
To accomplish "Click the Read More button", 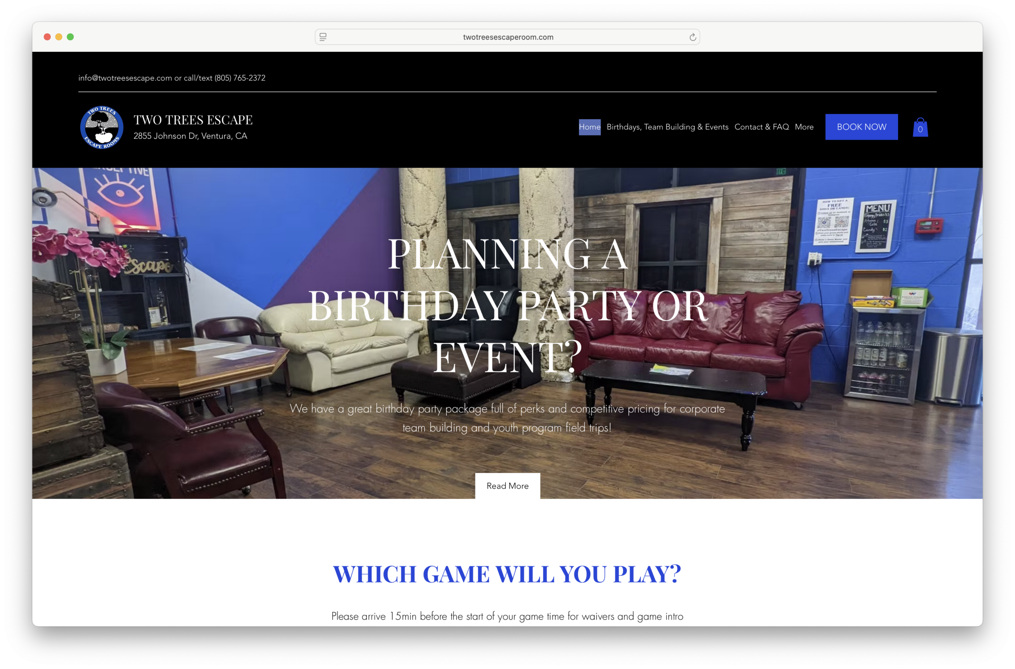I will pos(507,486).
